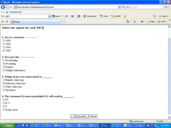
Task: Click Google toolbar Search button
Action: coord(56,16)
